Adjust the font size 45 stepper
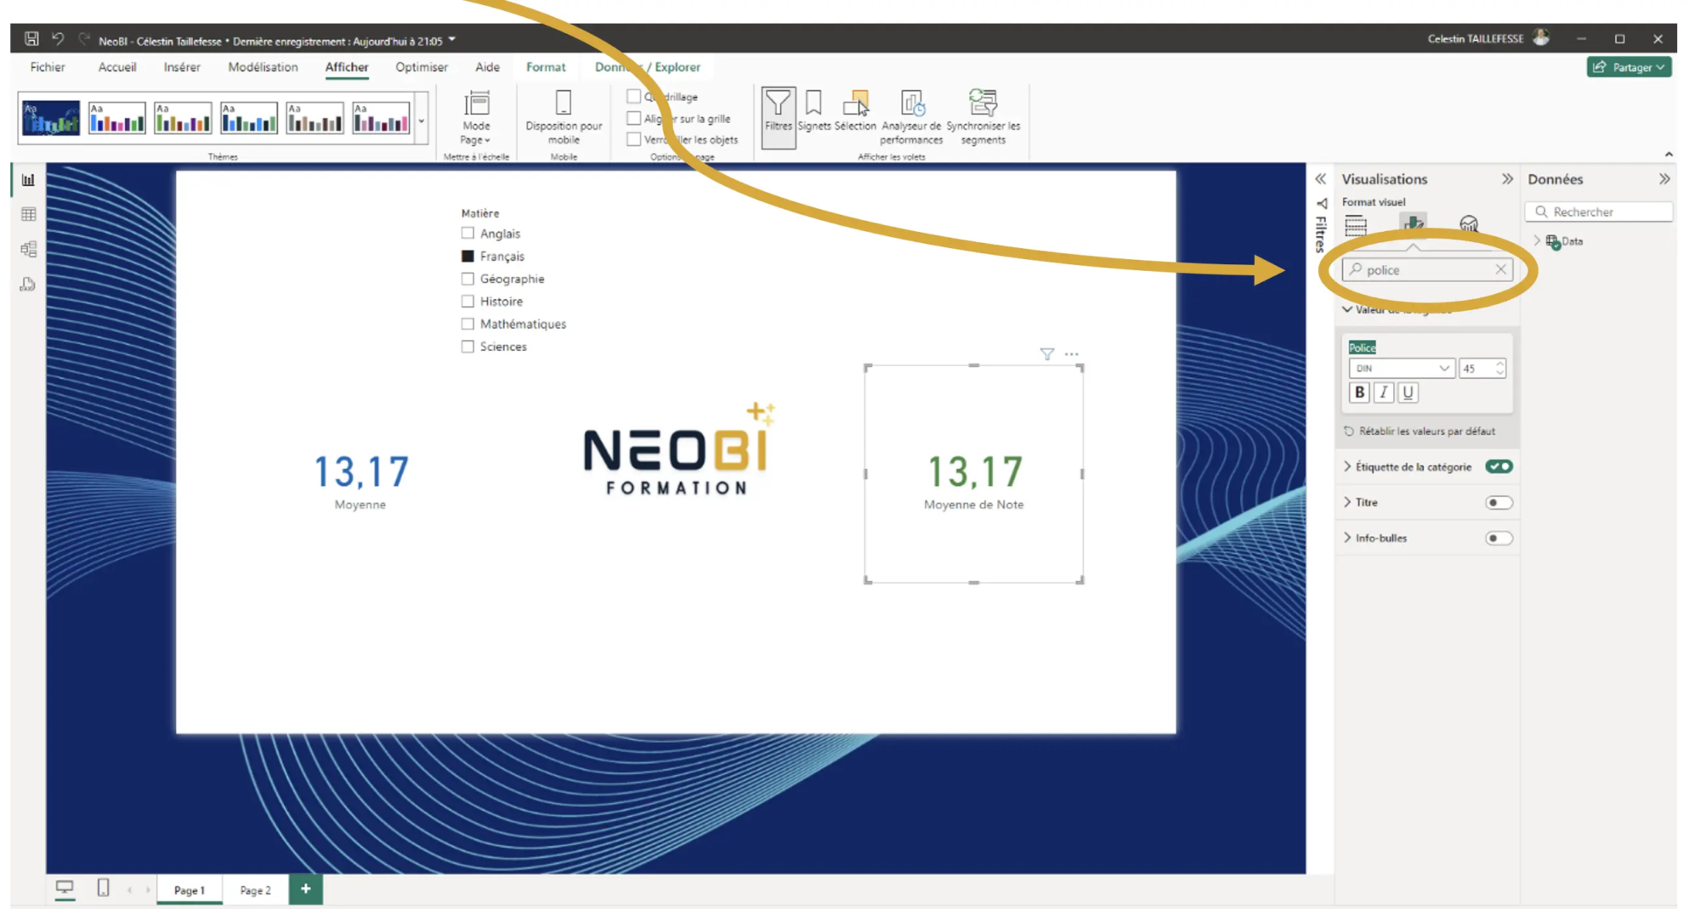Image resolution: width=1700 pixels, height=909 pixels. (1499, 368)
